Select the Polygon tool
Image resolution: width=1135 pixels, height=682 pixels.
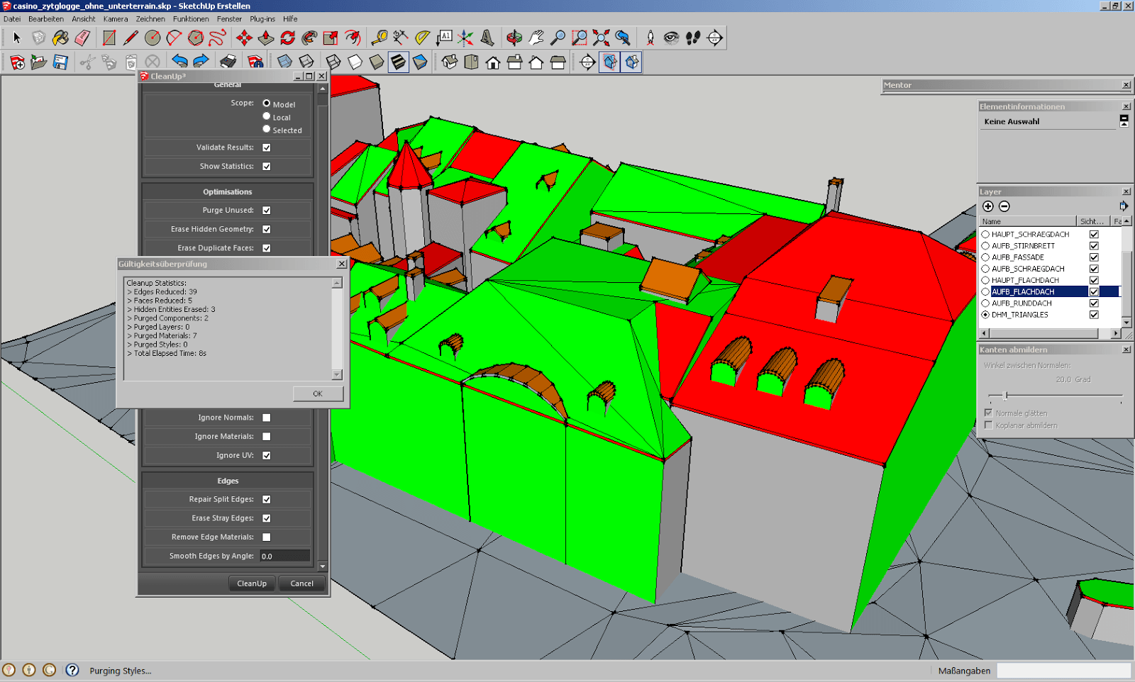196,38
